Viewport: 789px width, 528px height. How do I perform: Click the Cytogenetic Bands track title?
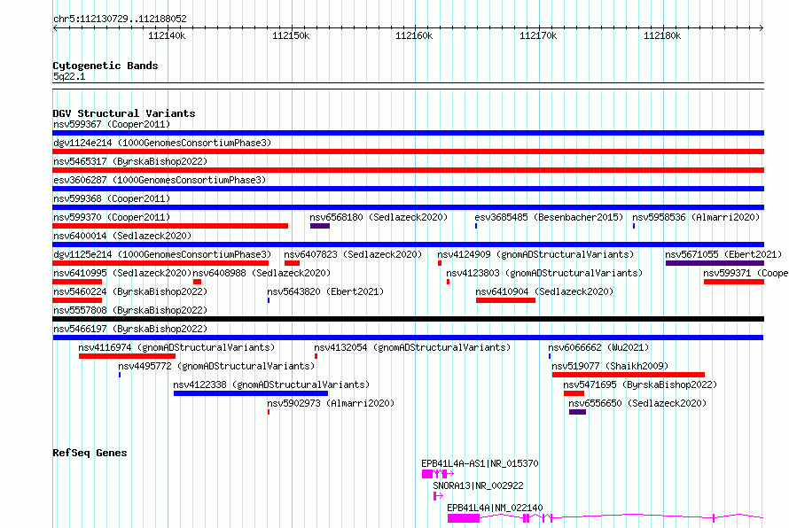[x=105, y=66]
